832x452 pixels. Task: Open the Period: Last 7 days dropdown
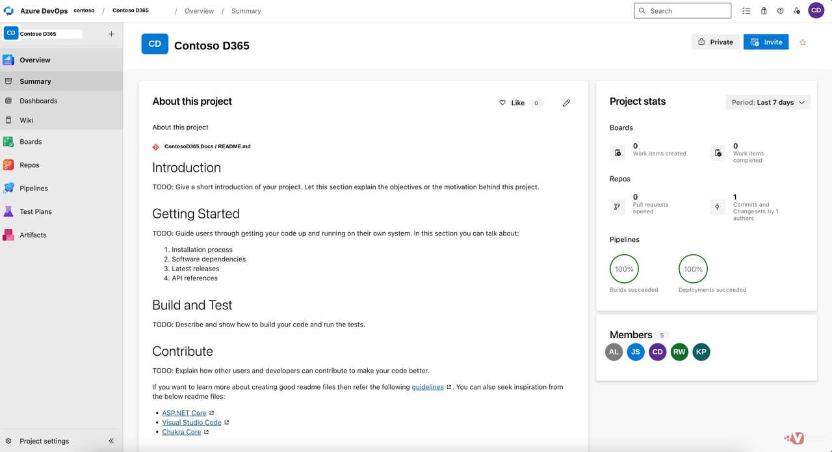768,102
